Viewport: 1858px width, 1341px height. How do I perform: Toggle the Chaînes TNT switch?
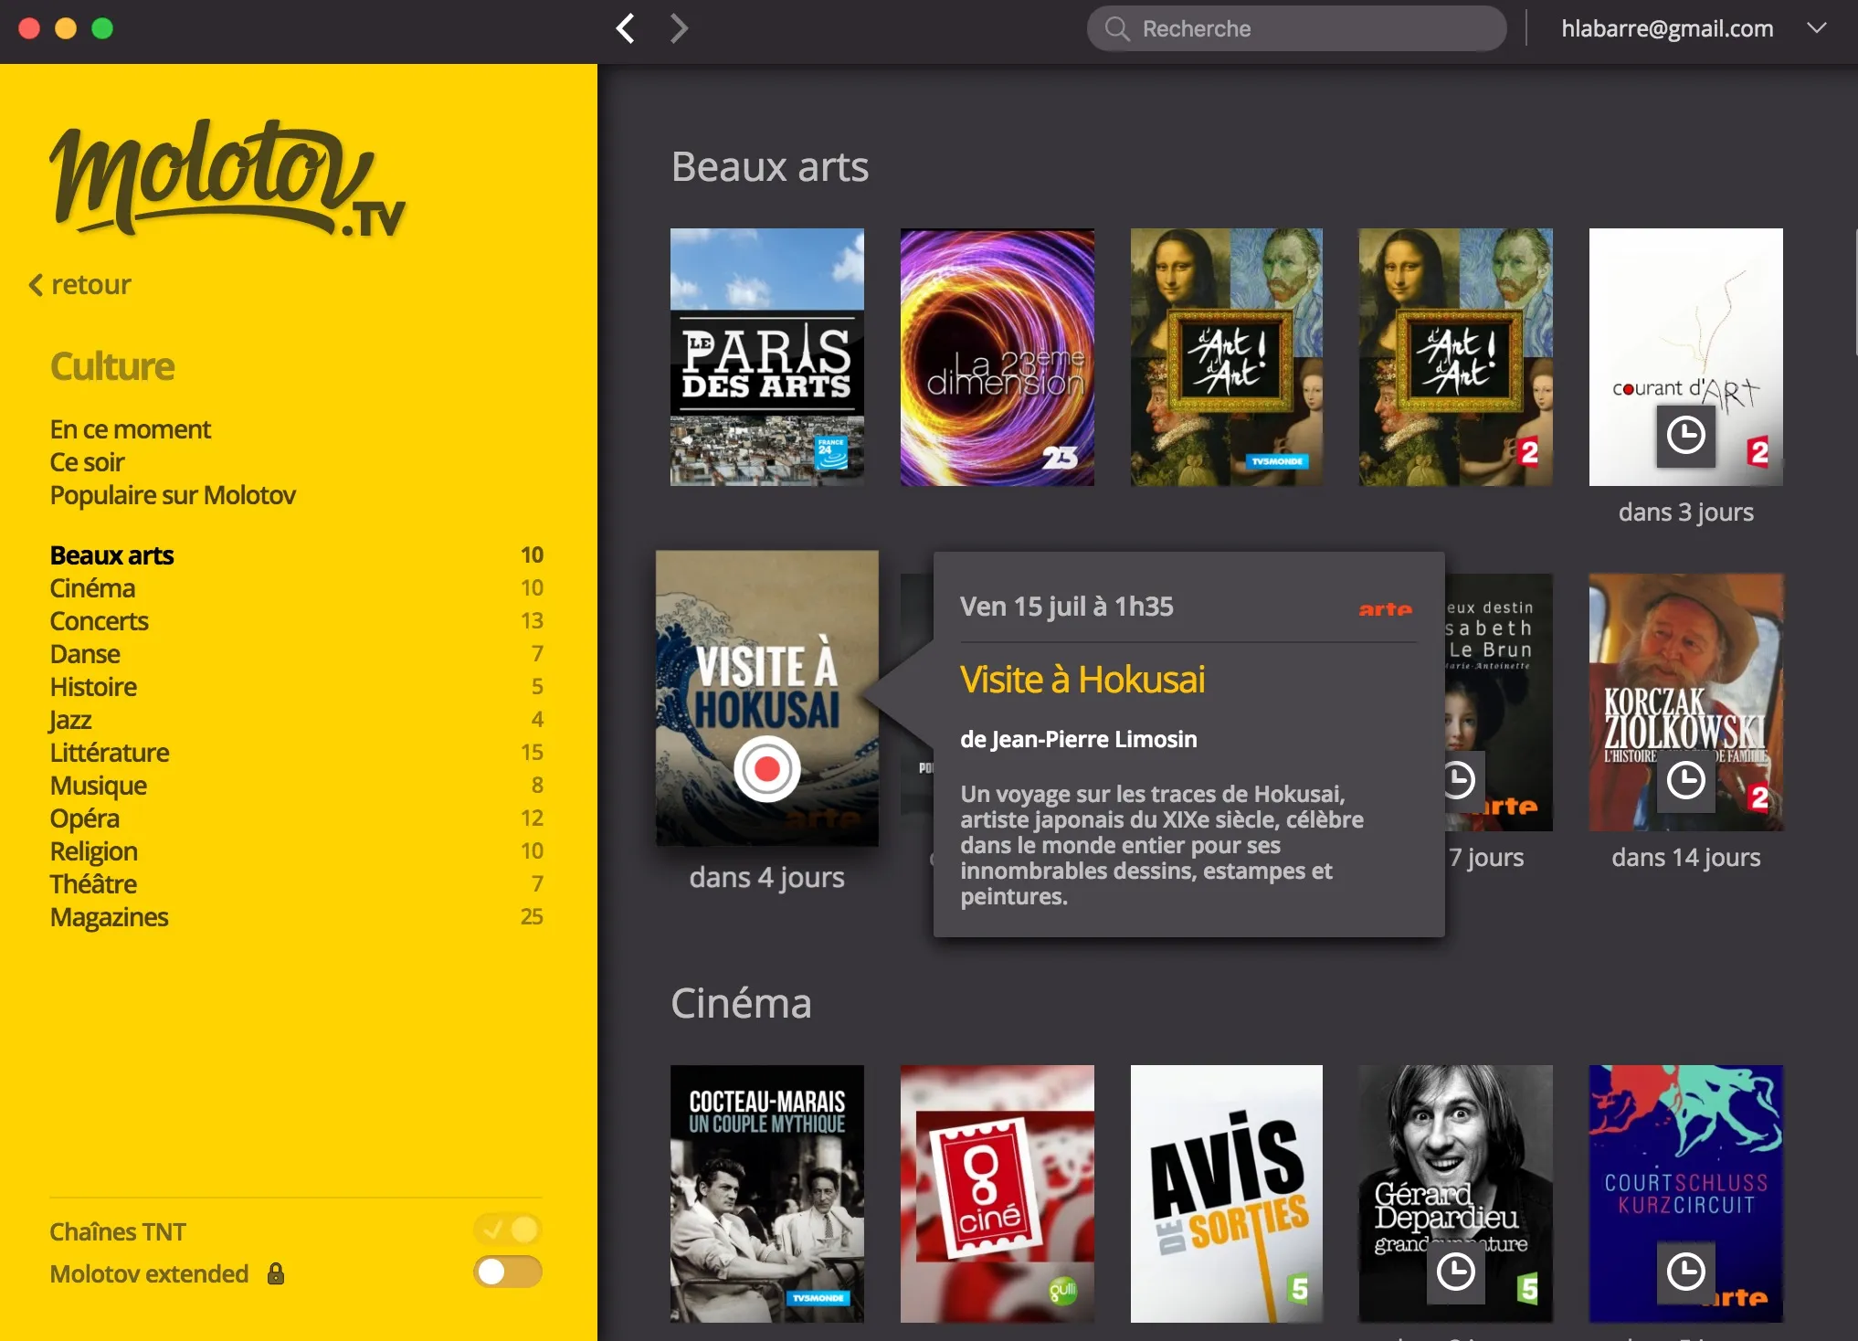(x=508, y=1230)
